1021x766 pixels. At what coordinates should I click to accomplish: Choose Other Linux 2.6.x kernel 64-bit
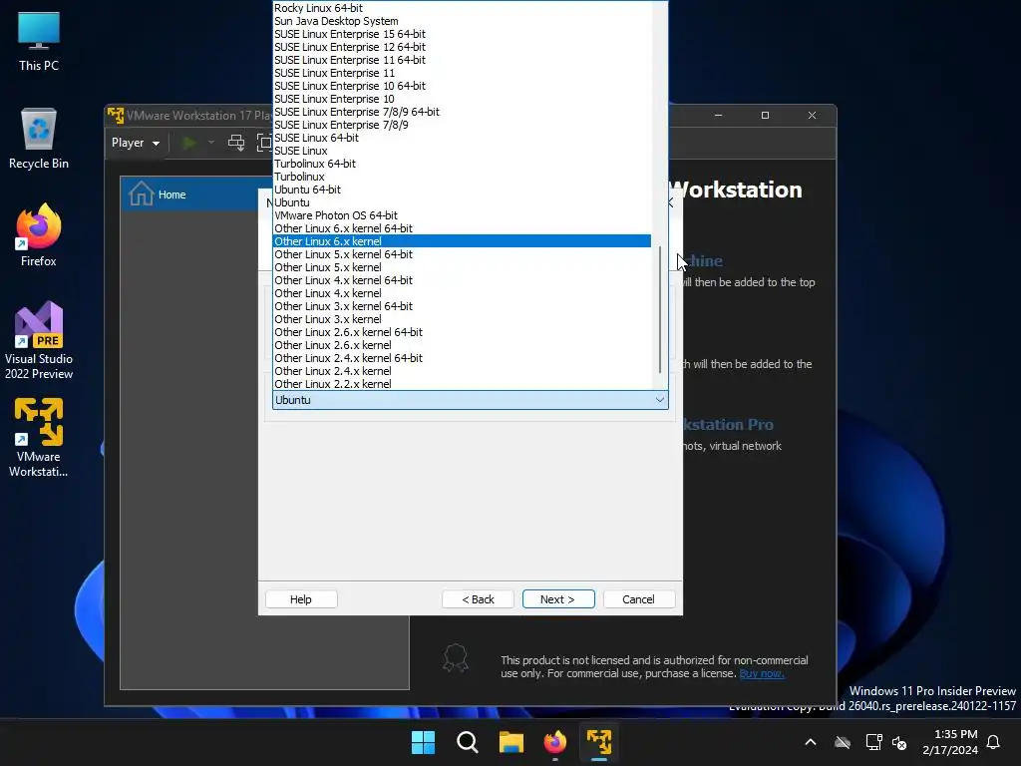(462, 332)
